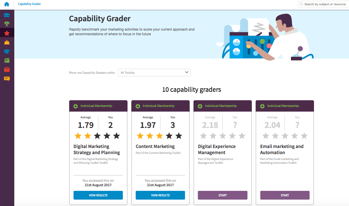Click the yellow crown icon in the sidebar
Image resolution: width=349 pixels, height=206 pixels.
[7, 42]
